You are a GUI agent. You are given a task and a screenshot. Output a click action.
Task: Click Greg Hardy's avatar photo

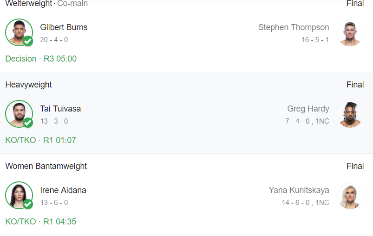click(350, 114)
